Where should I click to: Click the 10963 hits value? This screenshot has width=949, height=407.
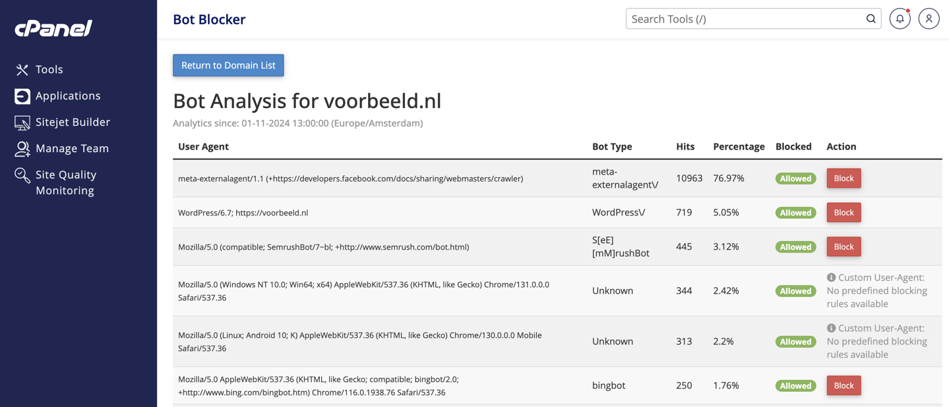689,178
